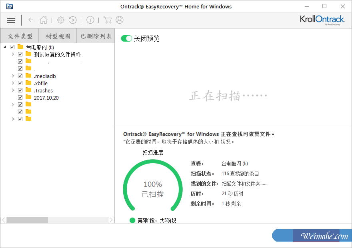Click the back arrow icon

[x=31, y=20]
